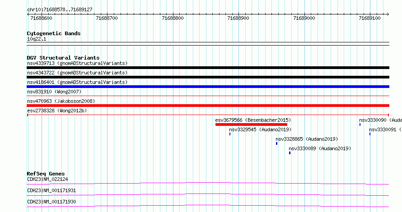This screenshot has height=212, width=402.
Task: Select the nsv4343722 gnomAD variant label
Action: 77,73
